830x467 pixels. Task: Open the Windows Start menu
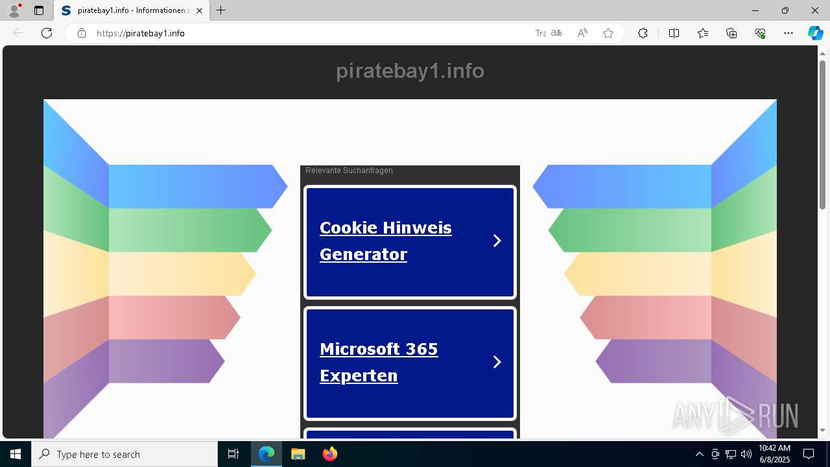coord(16,454)
